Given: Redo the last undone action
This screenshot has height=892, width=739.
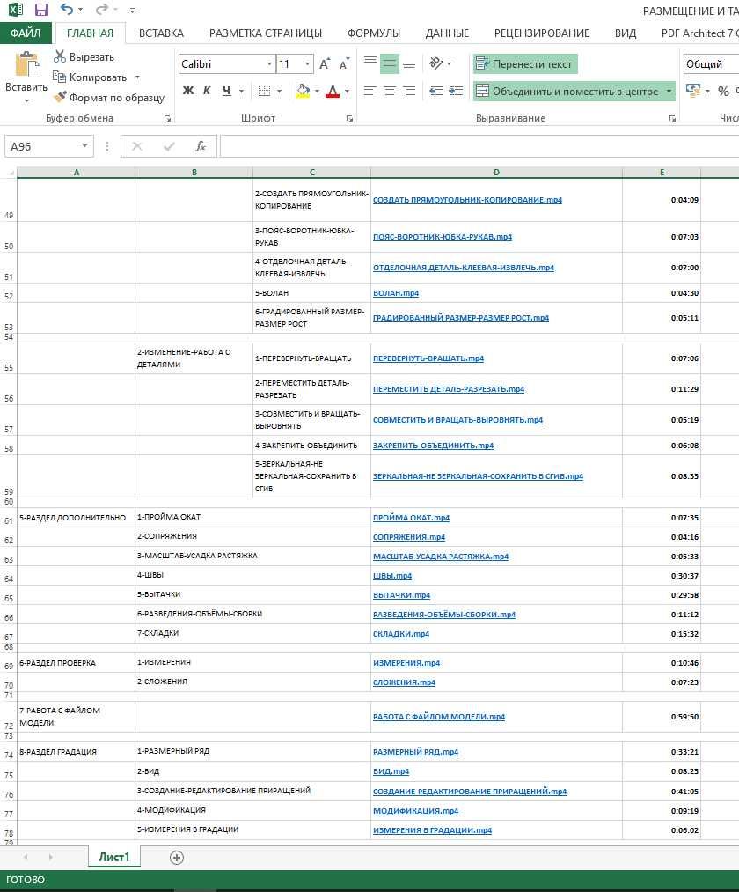Looking at the screenshot, I should pos(102,10).
